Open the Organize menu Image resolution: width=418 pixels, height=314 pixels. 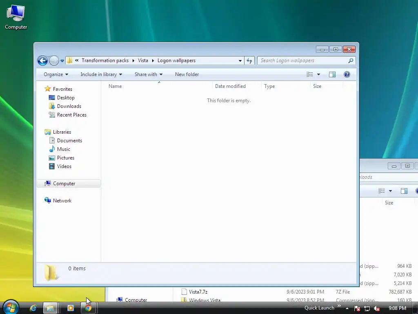pyautogui.click(x=56, y=74)
